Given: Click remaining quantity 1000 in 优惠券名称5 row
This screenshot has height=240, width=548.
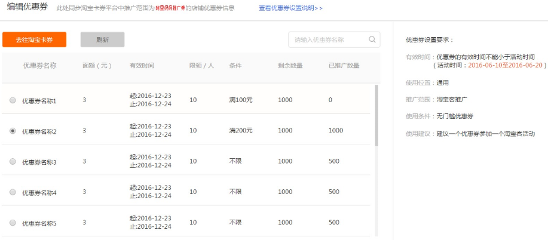Looking at the screenshot, I should (285, 222).
